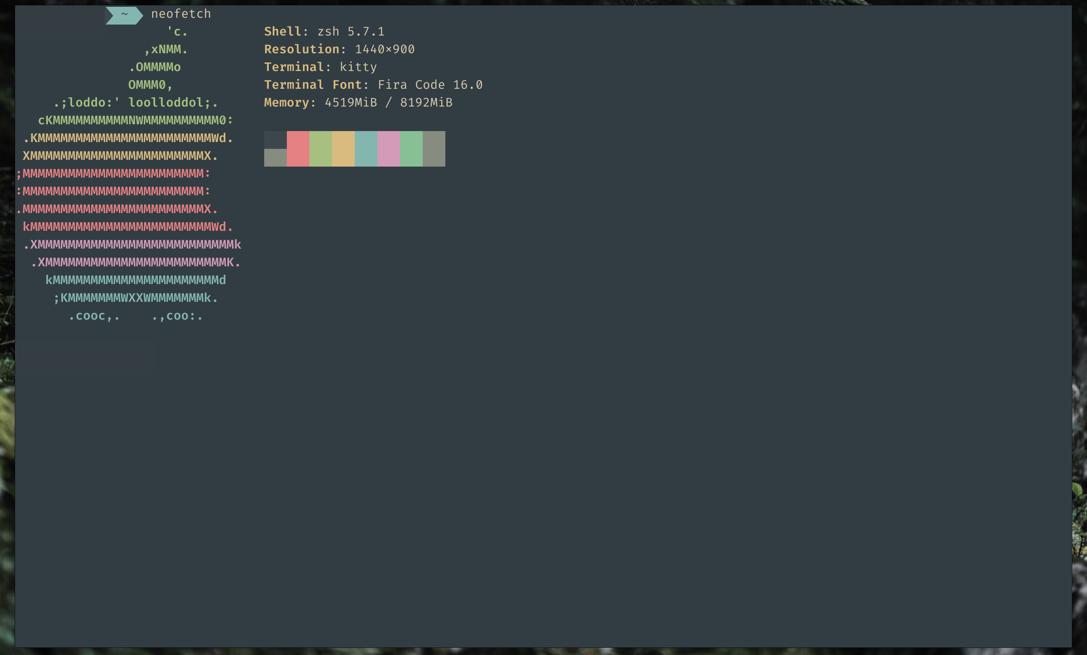Click the gray bottom-left palette swatch
This screenshot has width=1087, height=655.
coord(275,158)
